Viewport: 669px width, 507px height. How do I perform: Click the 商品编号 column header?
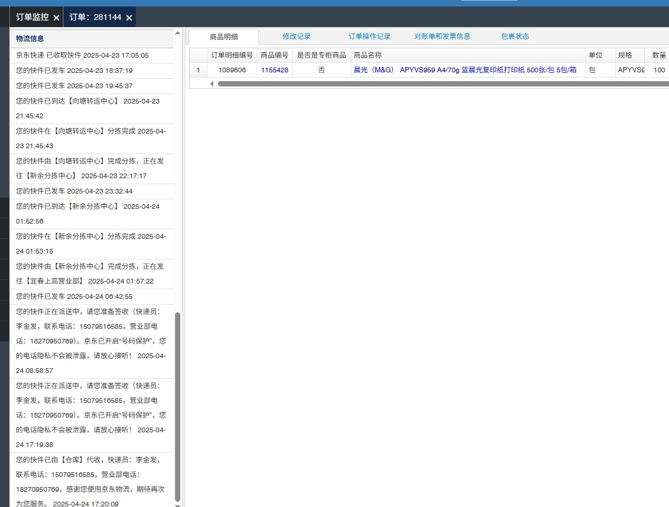274,55
